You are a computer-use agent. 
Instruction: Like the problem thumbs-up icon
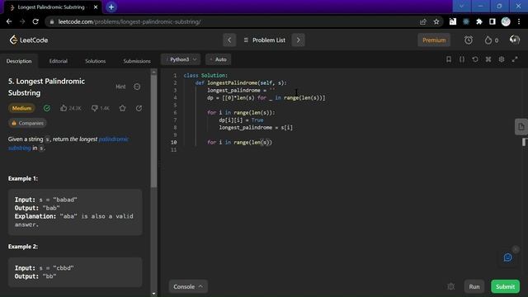64,108
